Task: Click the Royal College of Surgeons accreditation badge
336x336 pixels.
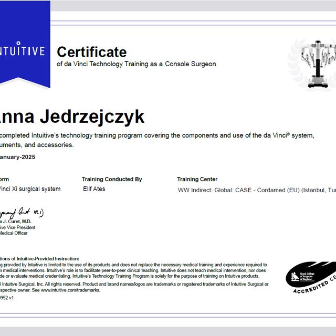Action: click(311, 277)
